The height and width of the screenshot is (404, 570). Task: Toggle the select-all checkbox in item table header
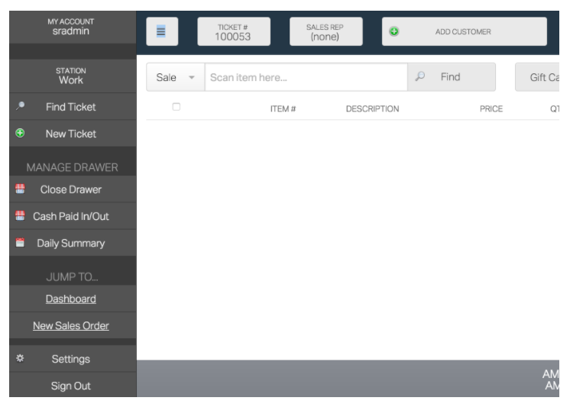coord(177,108)
